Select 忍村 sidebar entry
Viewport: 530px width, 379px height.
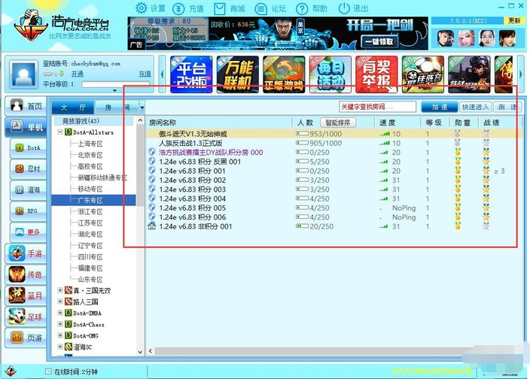[29, 168]
